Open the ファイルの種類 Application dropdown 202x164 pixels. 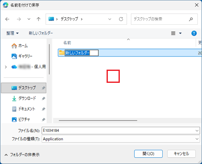(121, 139)
